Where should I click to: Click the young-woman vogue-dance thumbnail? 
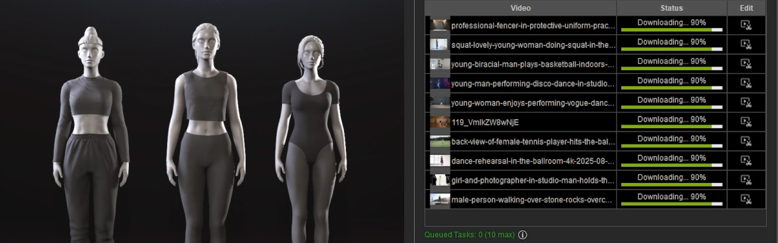439,103
